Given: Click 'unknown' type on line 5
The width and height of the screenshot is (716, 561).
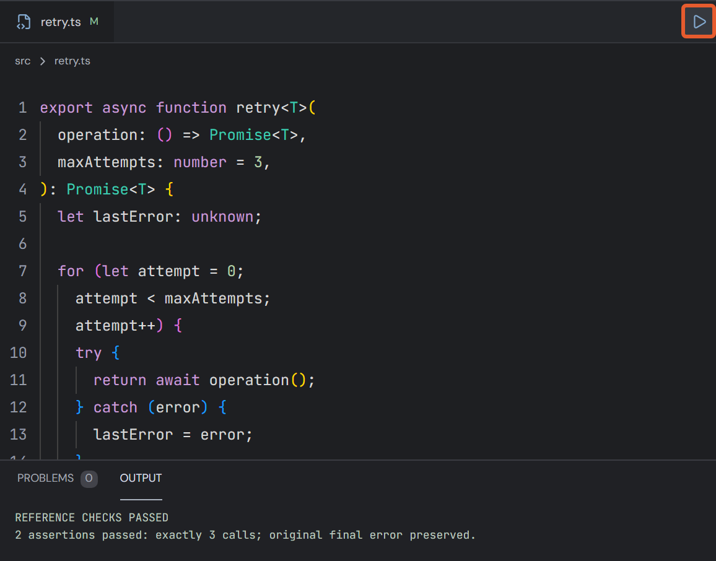Looking at the screenshot, I should [x=222, y=217].
